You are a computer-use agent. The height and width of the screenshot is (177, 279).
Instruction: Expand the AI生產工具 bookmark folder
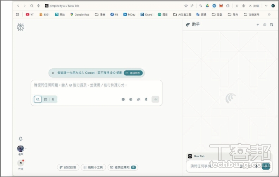click(182, 14)
